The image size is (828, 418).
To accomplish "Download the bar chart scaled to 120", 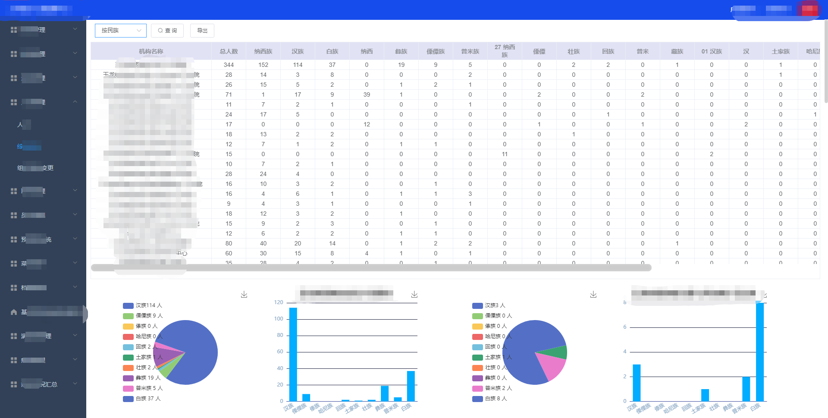I will [x=414, y=294].
